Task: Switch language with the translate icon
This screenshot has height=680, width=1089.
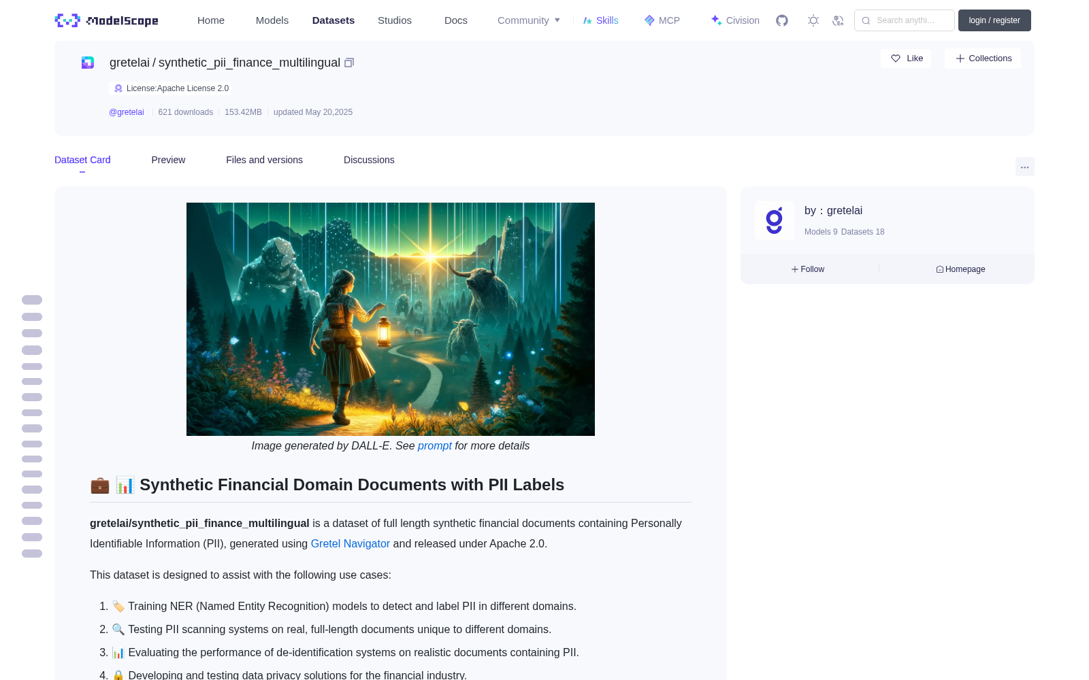Action: pos(838,20)
